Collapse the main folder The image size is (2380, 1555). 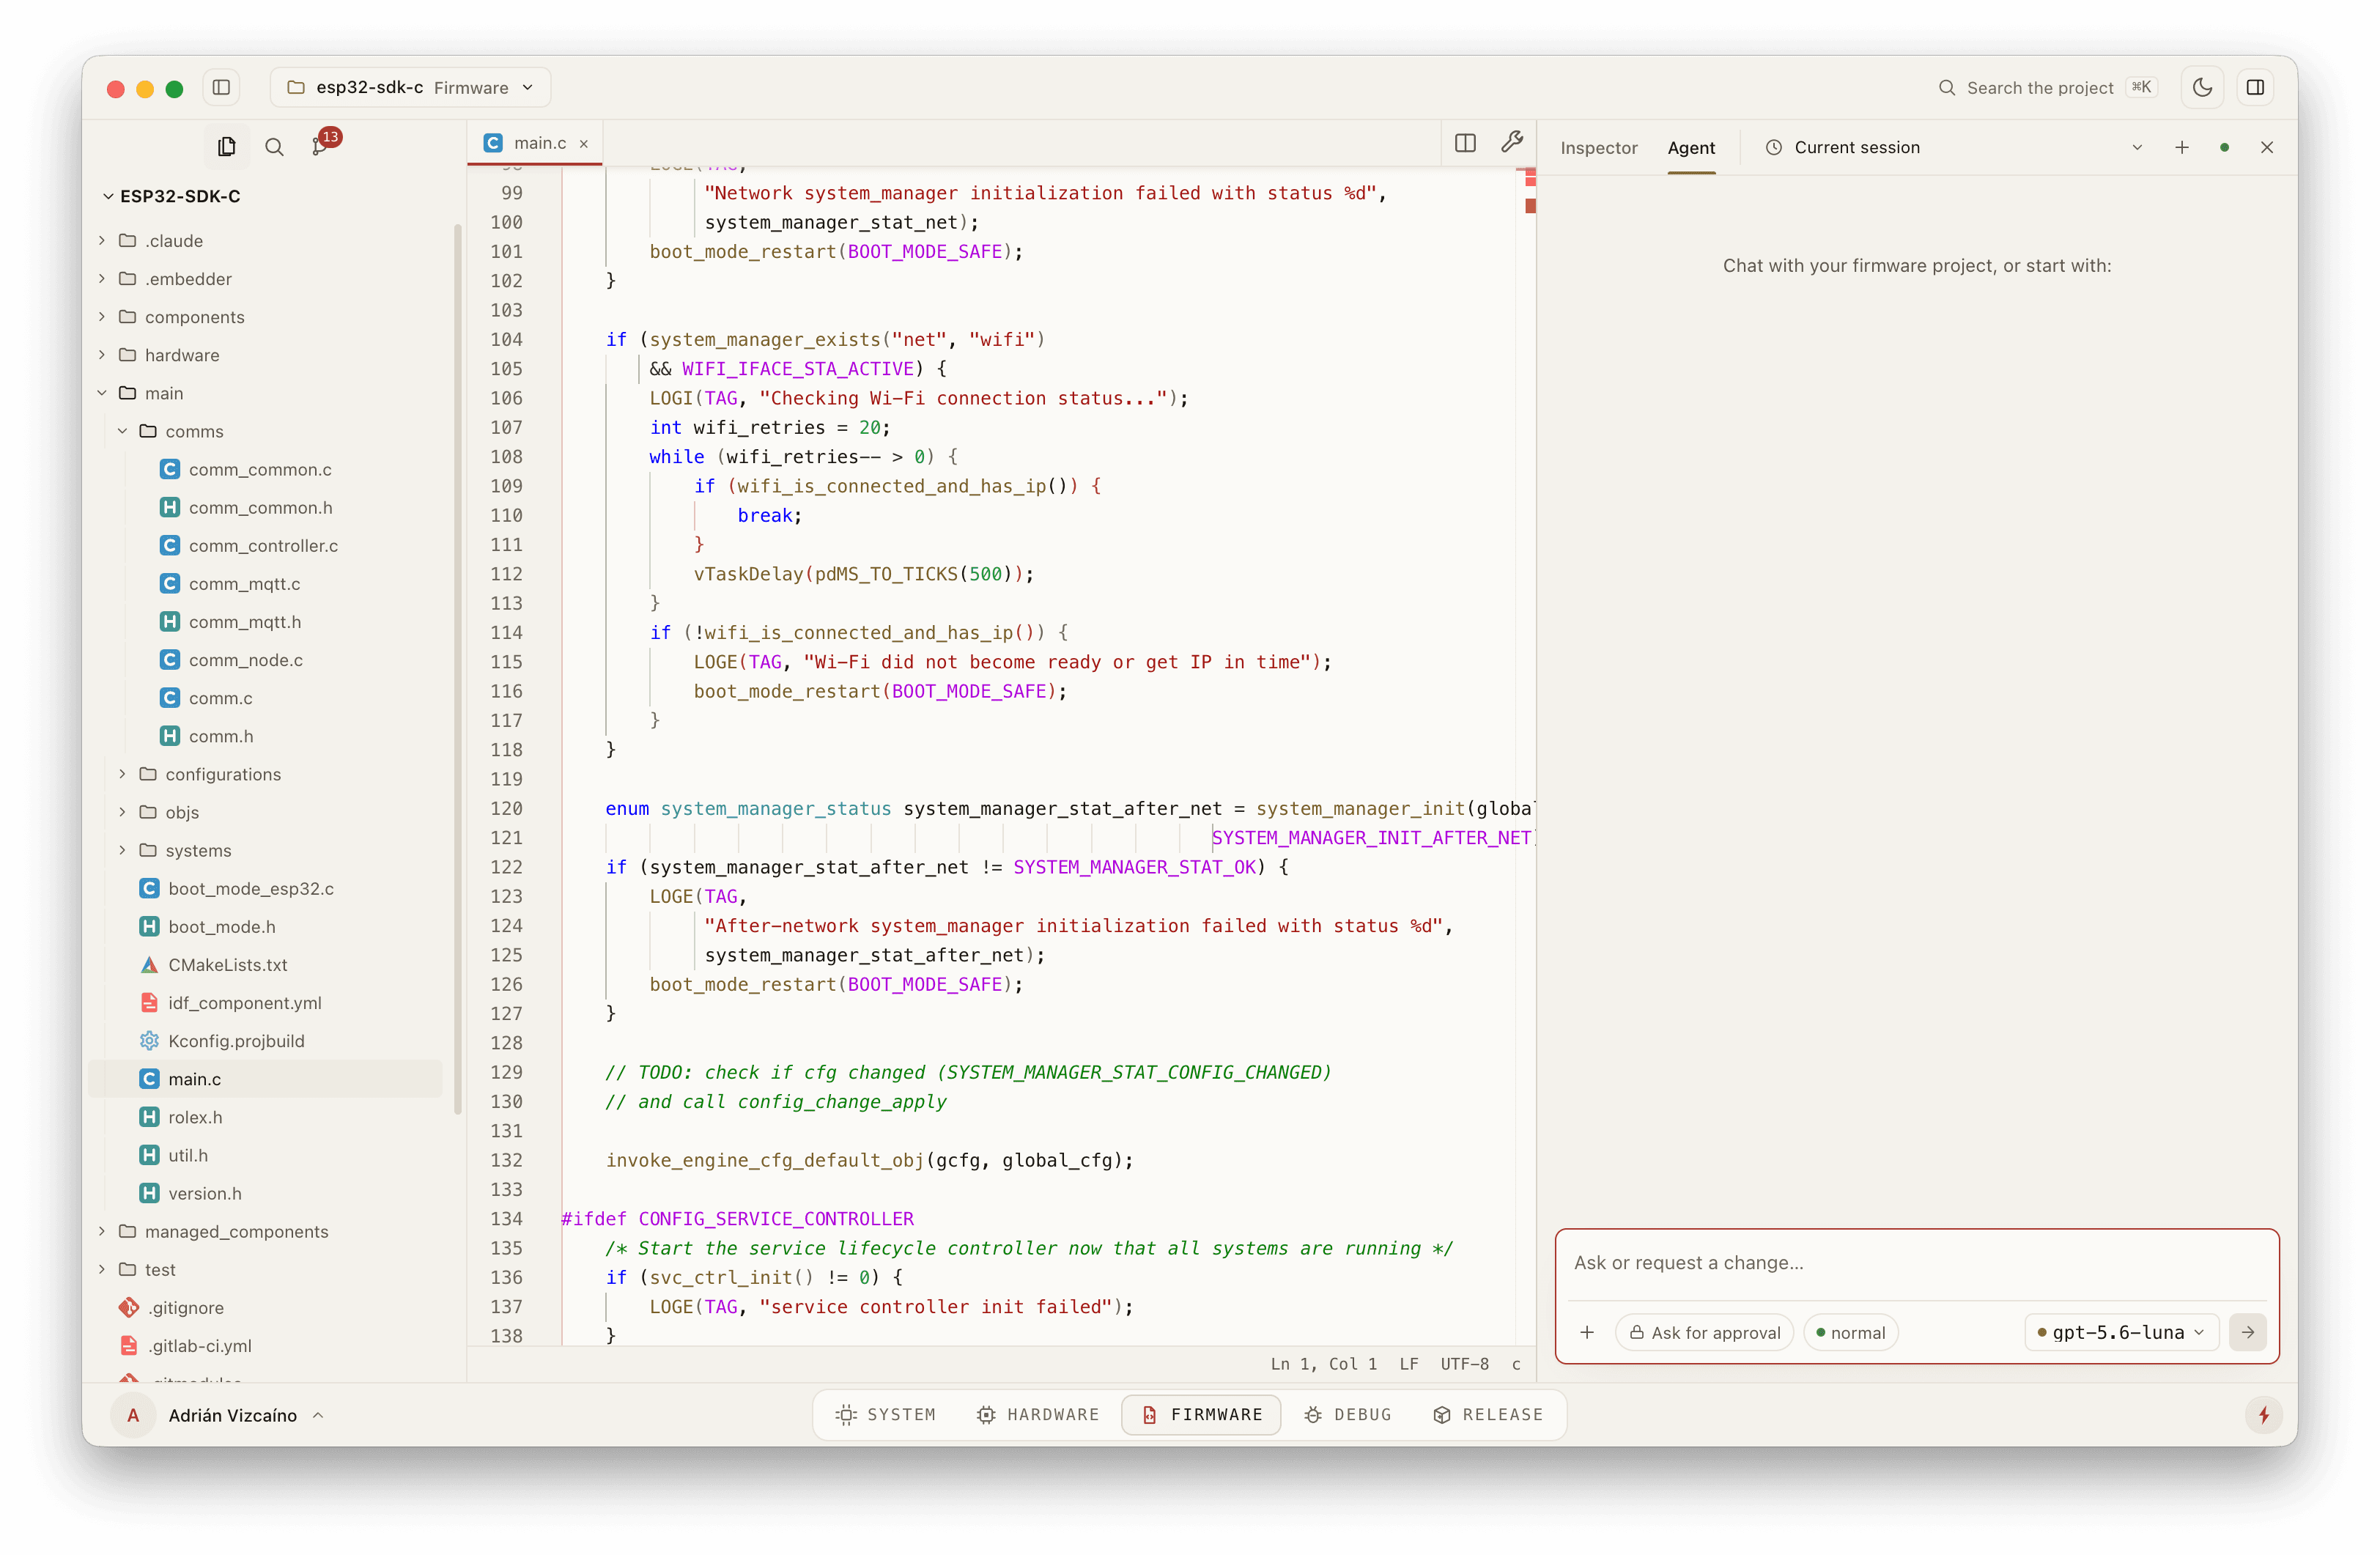tap(102, 393)
